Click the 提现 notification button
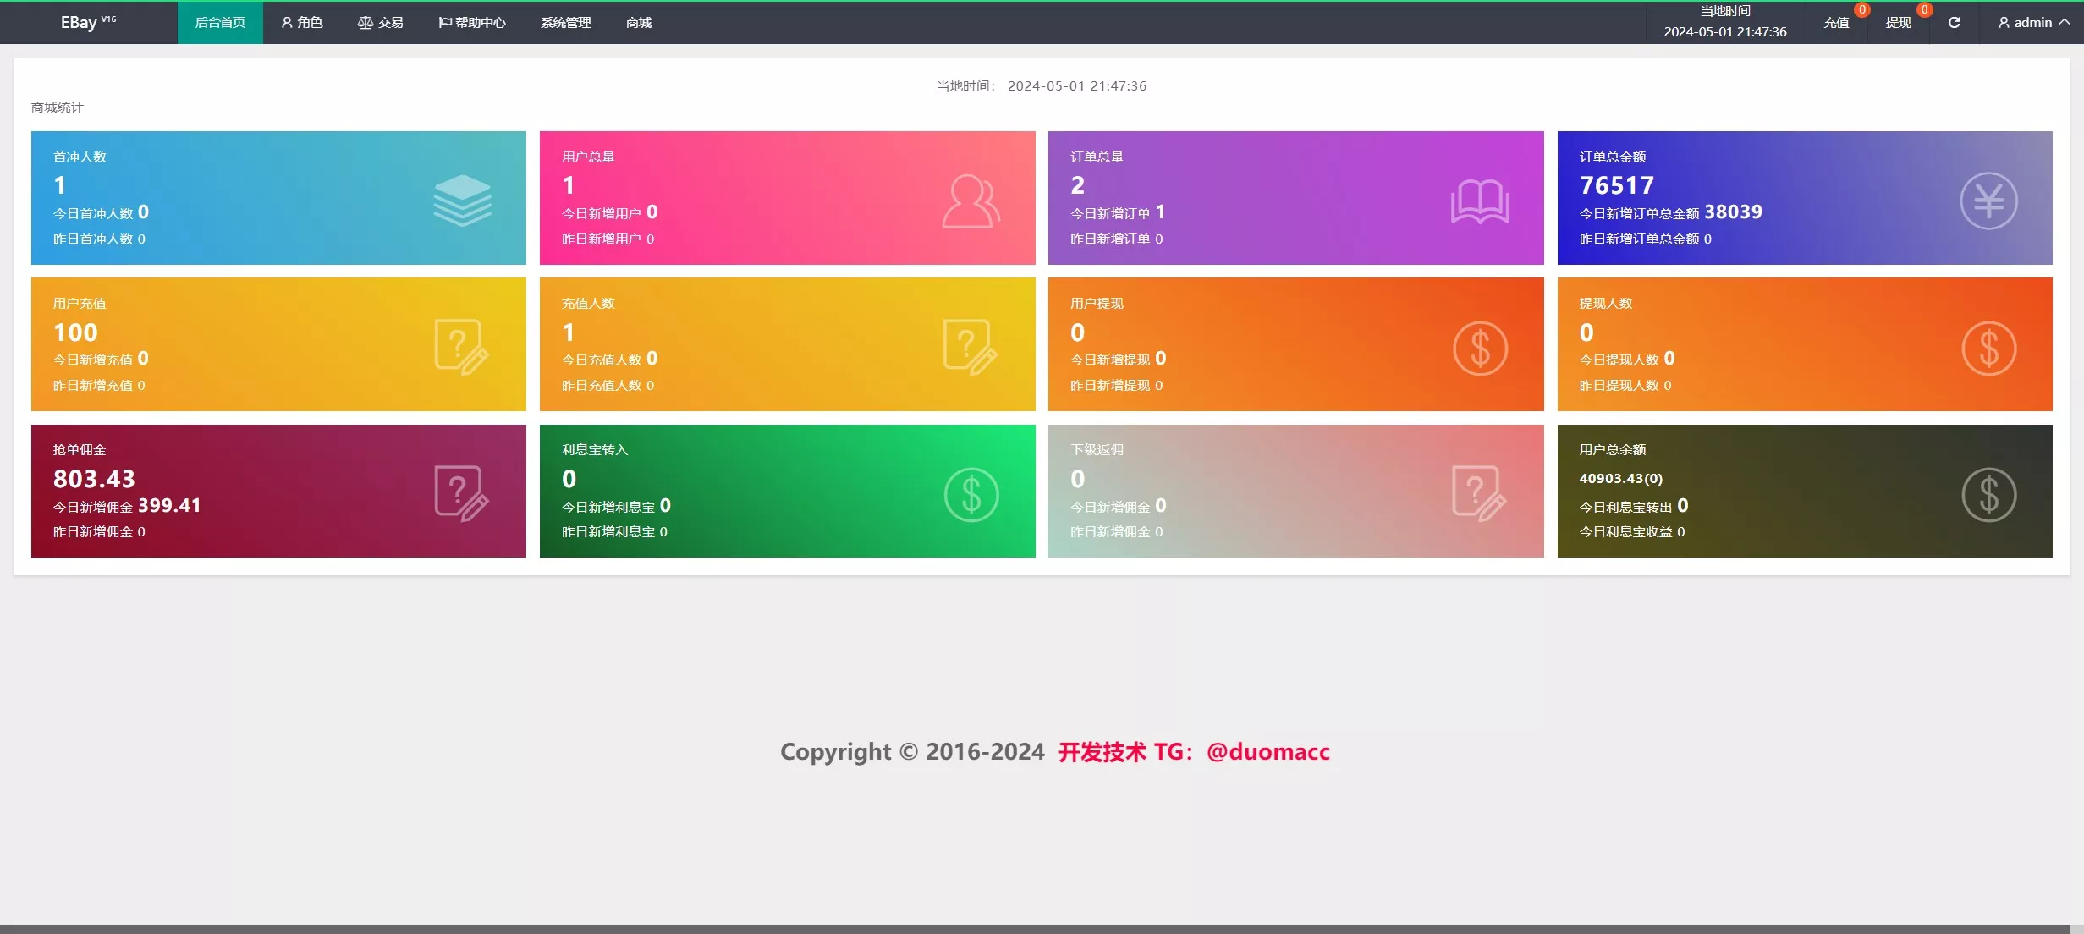Screen dimensions: 2084x934 (1898, 23)
